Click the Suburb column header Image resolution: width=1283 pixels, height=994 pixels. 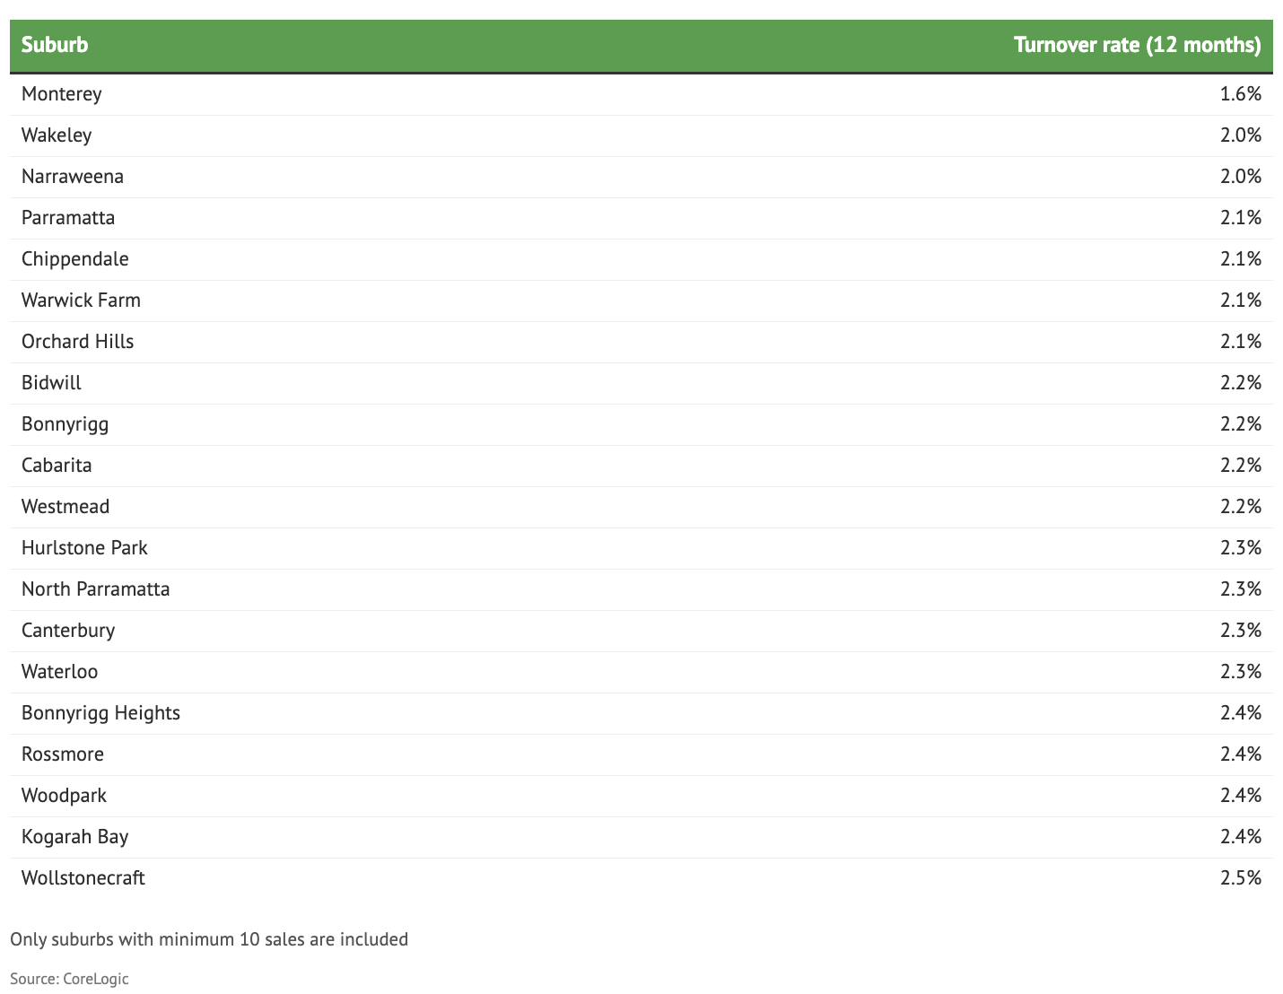[x=55, y=45]
